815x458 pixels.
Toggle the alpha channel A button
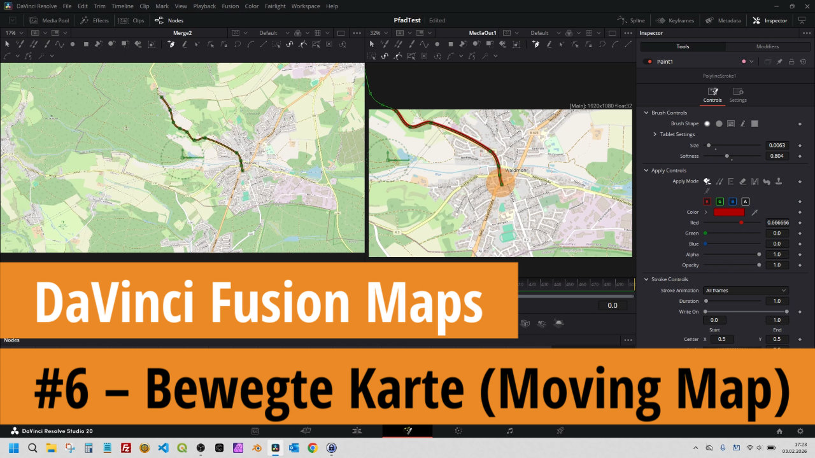745,201
